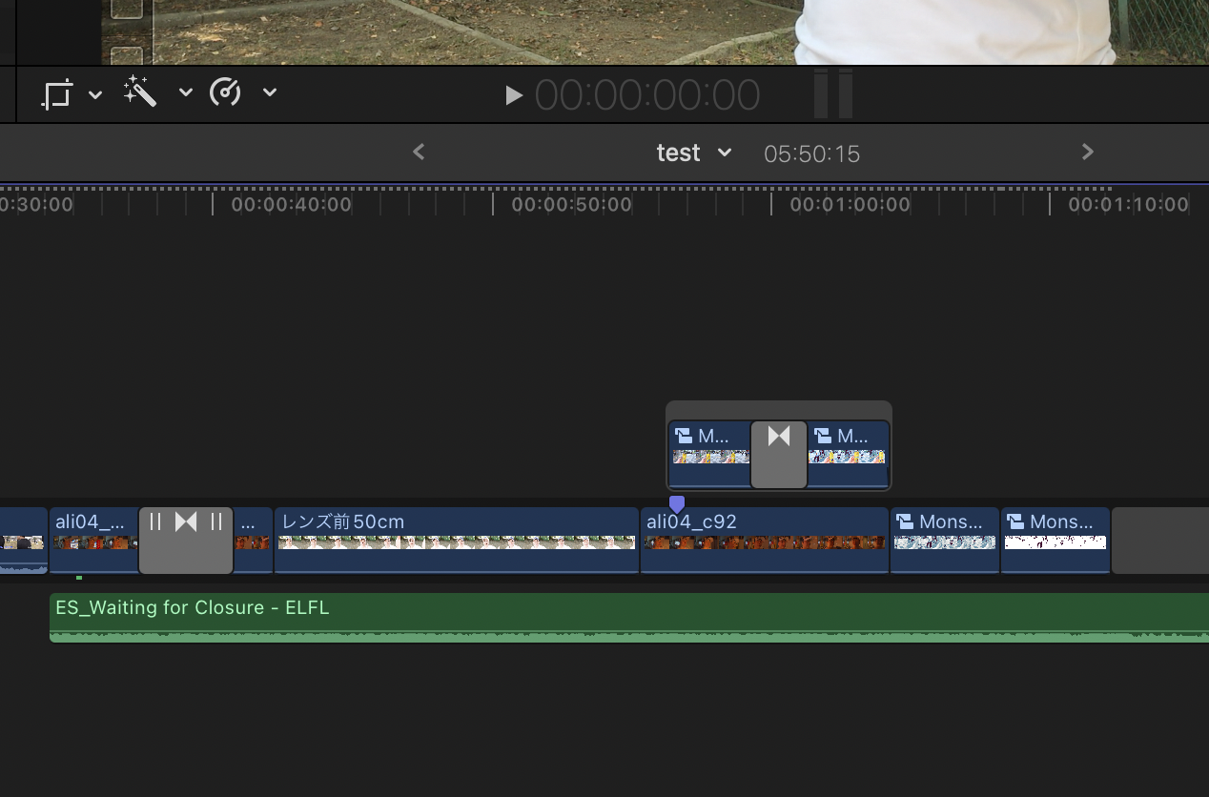Open the Transform tool options chevron
Screen dimensions: 1209x797
(95, 94)
